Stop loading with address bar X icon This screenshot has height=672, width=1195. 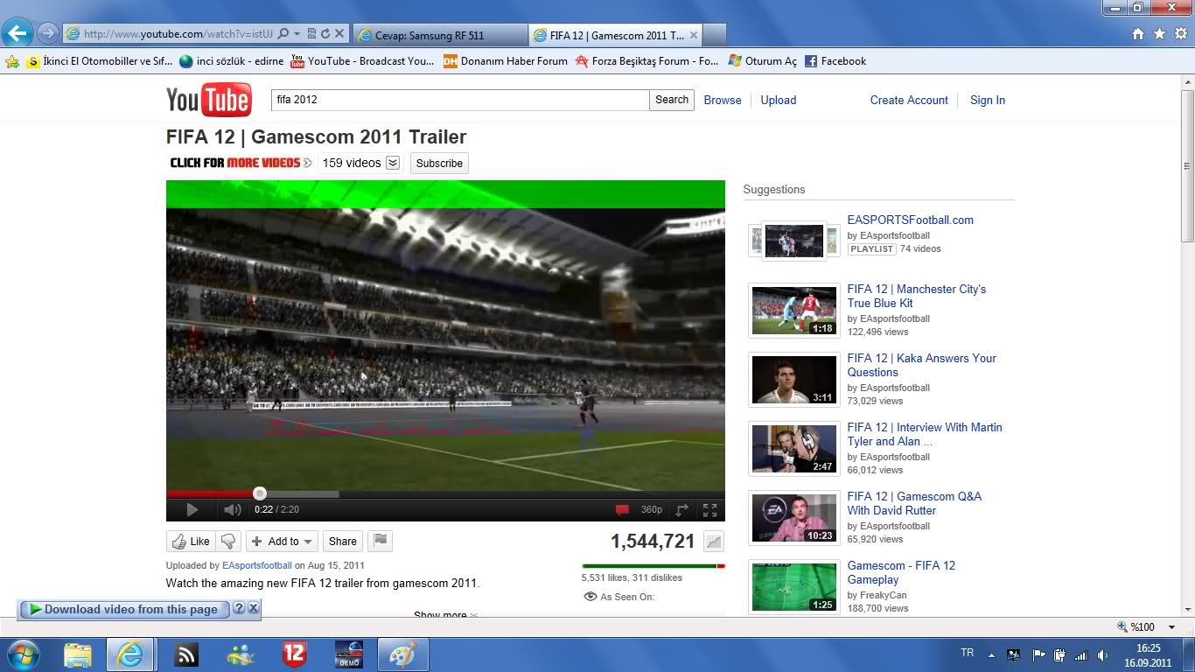(x=339, y=34)
